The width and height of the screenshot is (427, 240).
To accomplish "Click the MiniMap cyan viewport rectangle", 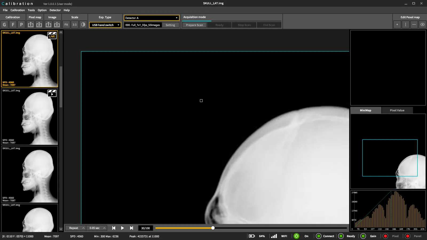I will 390,158.
